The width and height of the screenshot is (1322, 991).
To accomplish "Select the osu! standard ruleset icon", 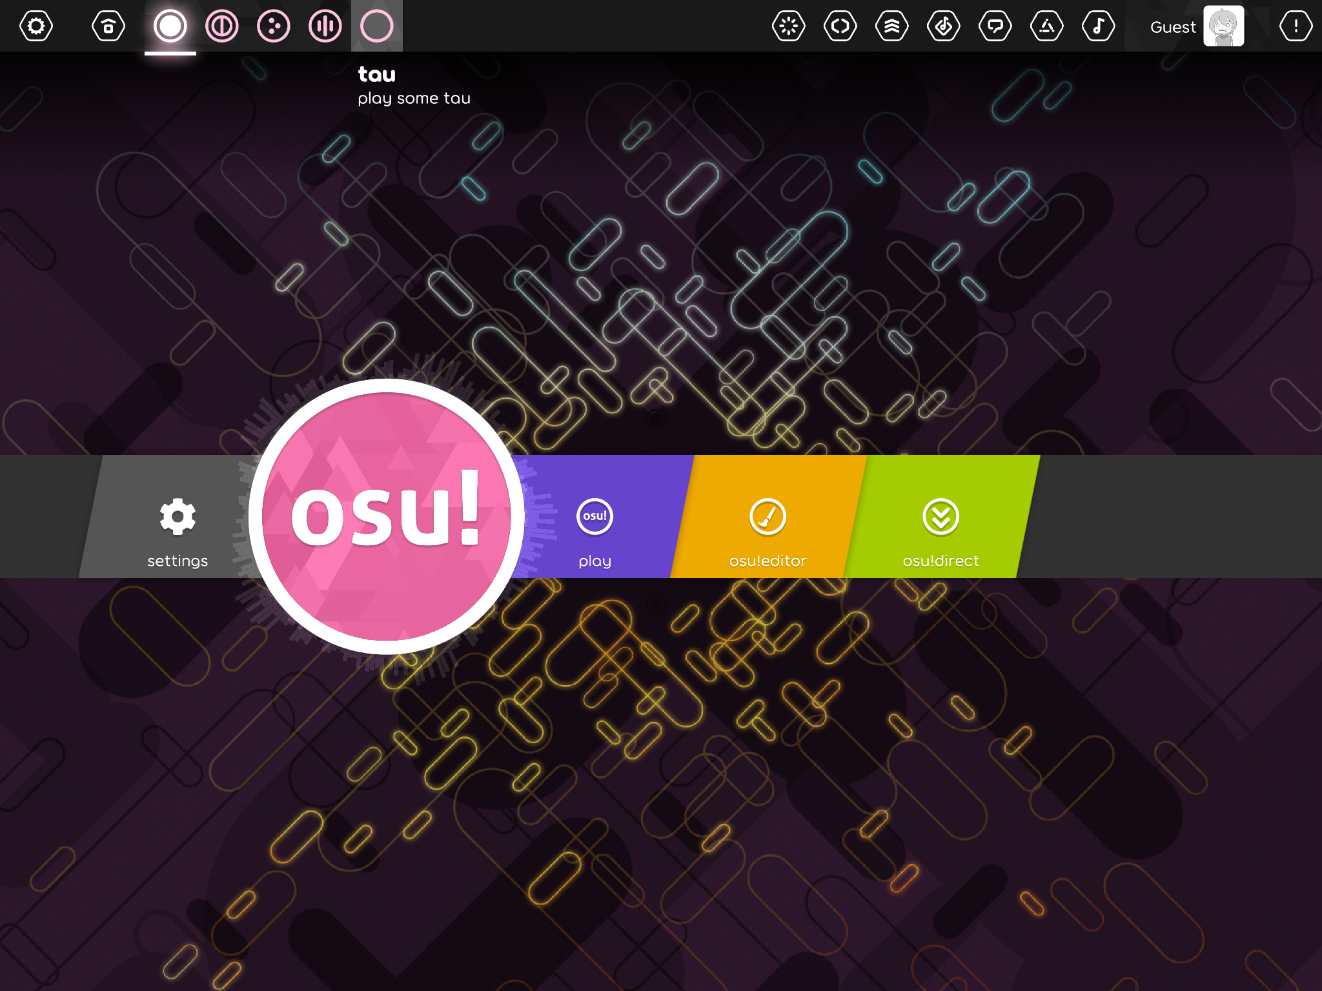I will (x=170, y=26).
